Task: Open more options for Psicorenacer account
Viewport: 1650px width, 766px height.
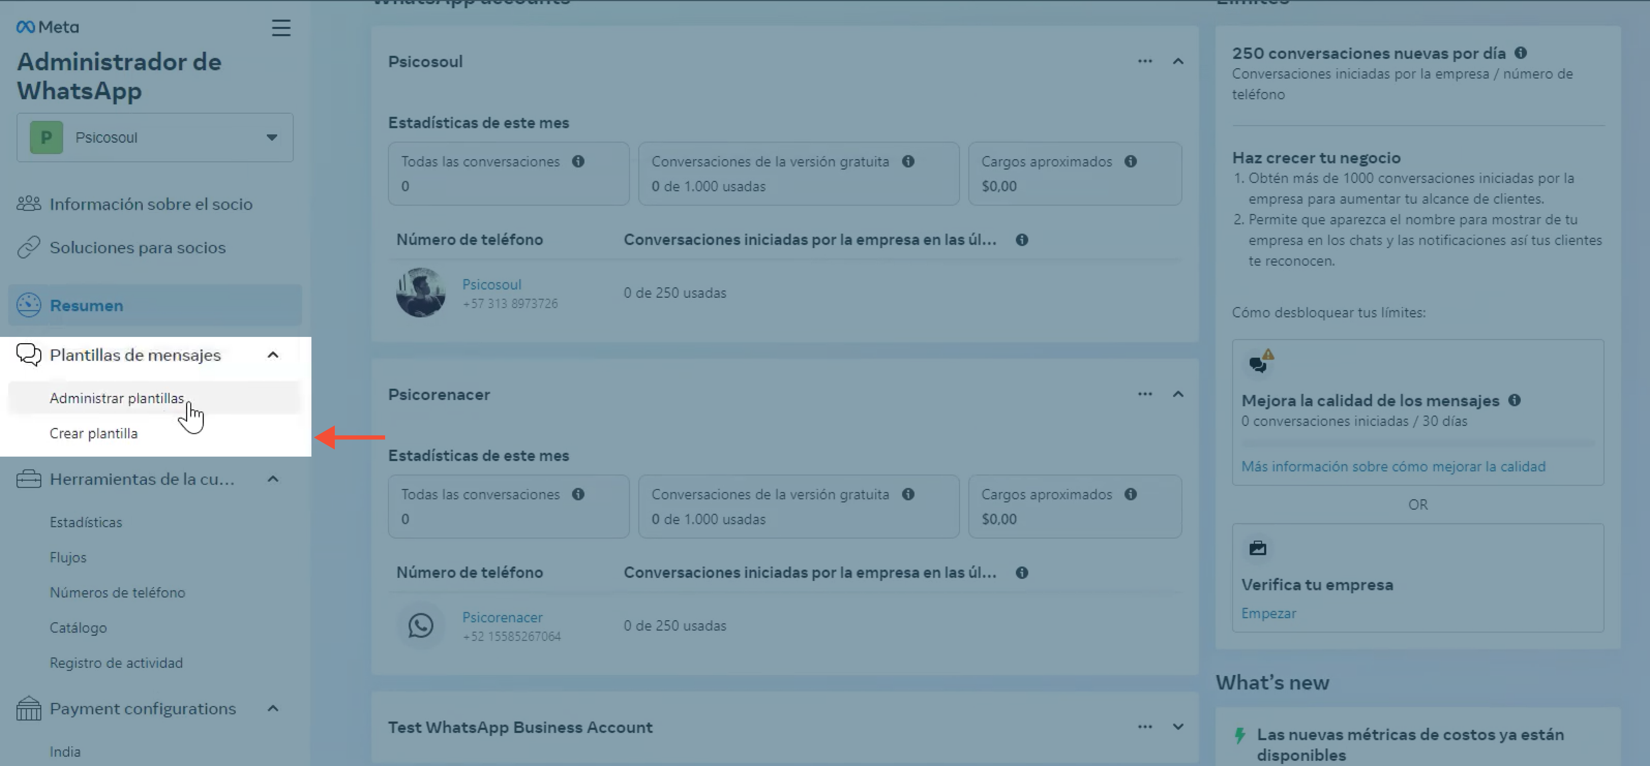Action: tap(1145, 394)
